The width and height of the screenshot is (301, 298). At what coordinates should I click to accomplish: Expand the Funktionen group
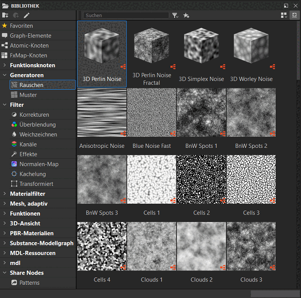point(5,213)
